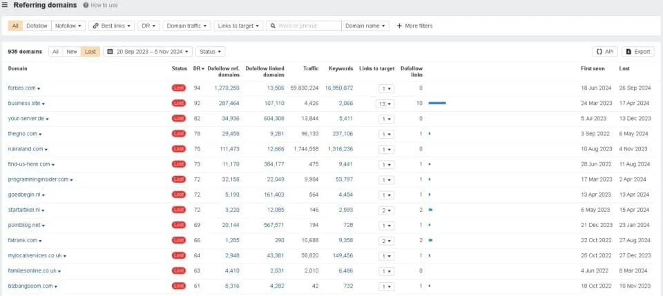
Task: Open the Best links dropdown
Action: click(x=112, y=26)
